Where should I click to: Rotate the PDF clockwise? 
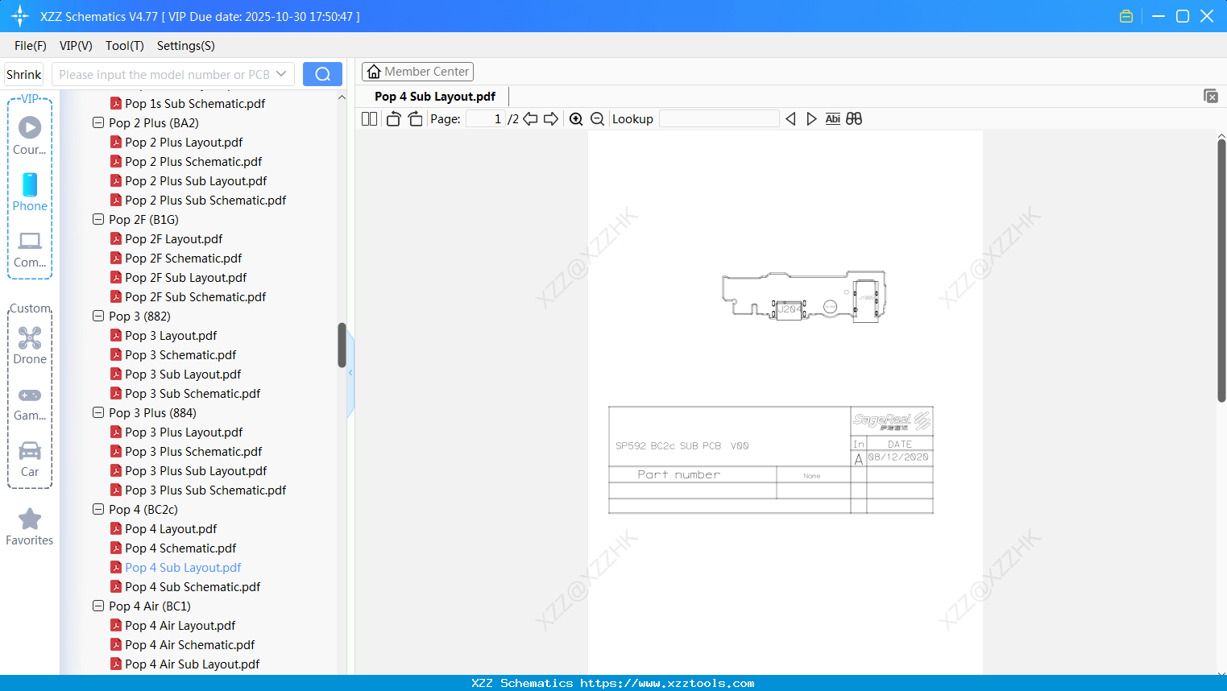(x=414, y=118)
